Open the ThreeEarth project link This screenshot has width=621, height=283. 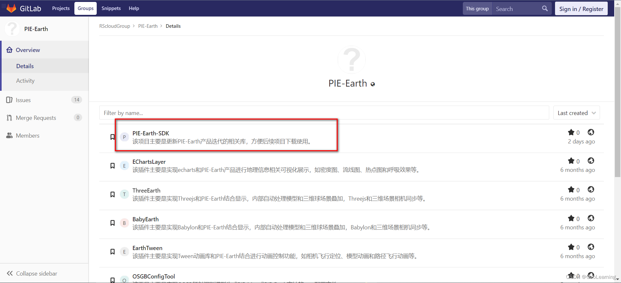pos(146,190)
